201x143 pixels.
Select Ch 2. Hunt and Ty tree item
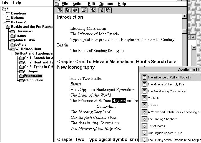click(39, 62)
